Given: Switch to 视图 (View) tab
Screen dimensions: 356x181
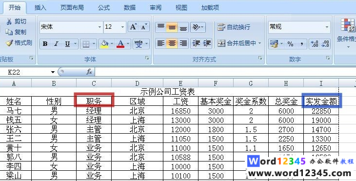Looking at the screenshot, I should click(x=181, y=8).
